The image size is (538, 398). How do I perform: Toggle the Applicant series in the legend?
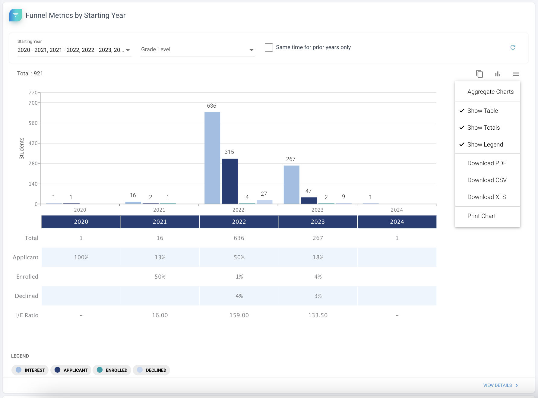(x=71, y=370)
